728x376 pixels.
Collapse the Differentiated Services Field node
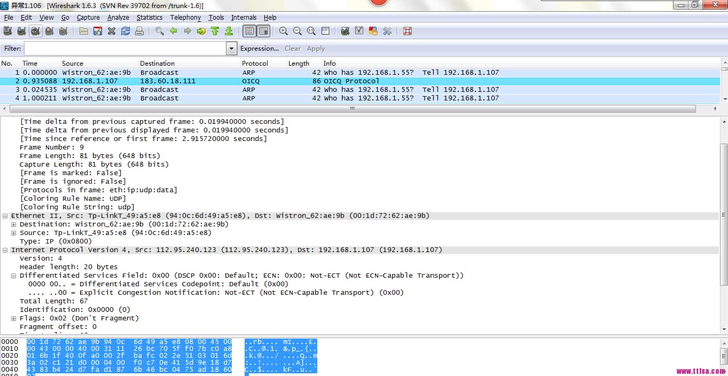[x=14, y=276]
